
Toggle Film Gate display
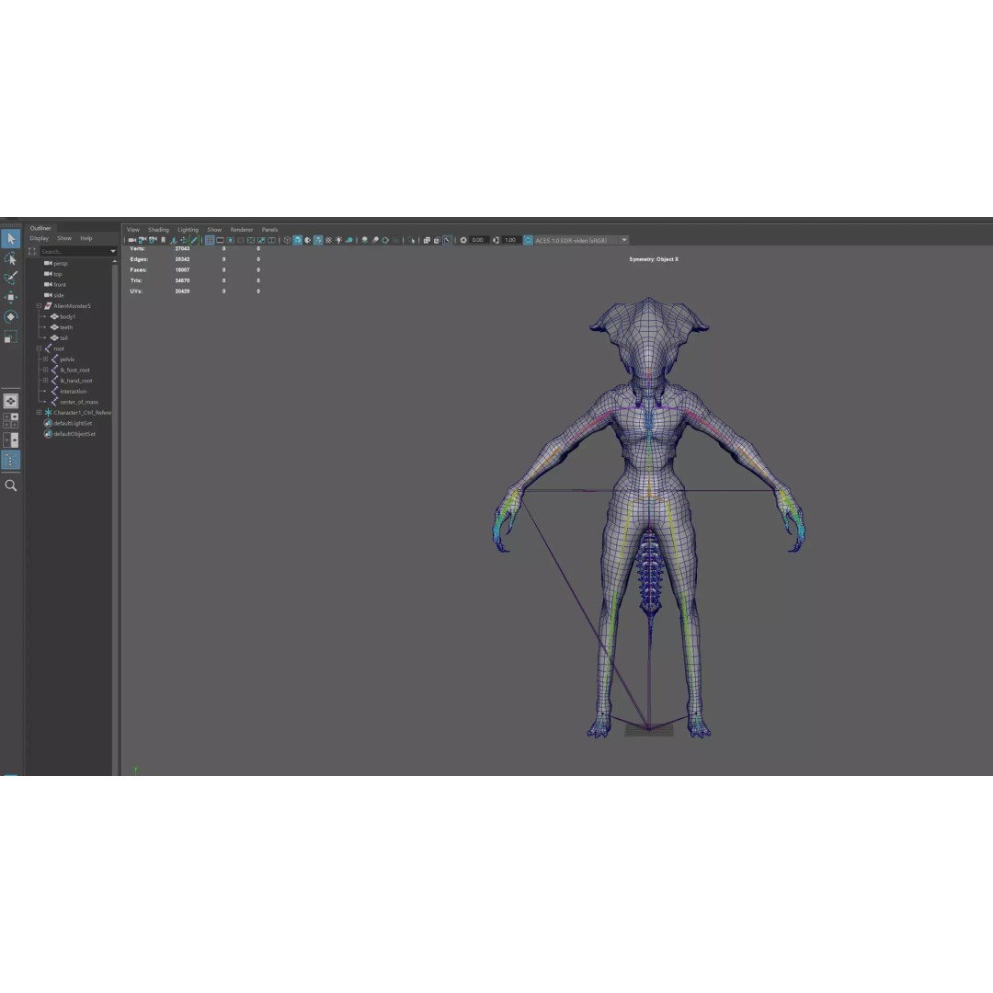pyautogui.click(x=220, y=240)
